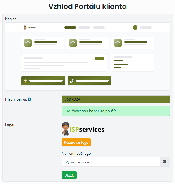The width and height of the screenshot is (175, 184).
Task: Click round avatar circle in preview header
Action: coord(135,28)
